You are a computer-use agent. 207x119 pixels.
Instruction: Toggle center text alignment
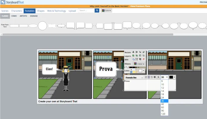tap(149, 77)
